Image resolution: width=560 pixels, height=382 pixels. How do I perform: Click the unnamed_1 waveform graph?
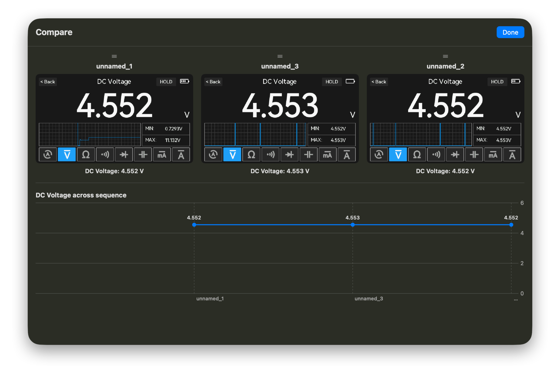pos(90,134)
